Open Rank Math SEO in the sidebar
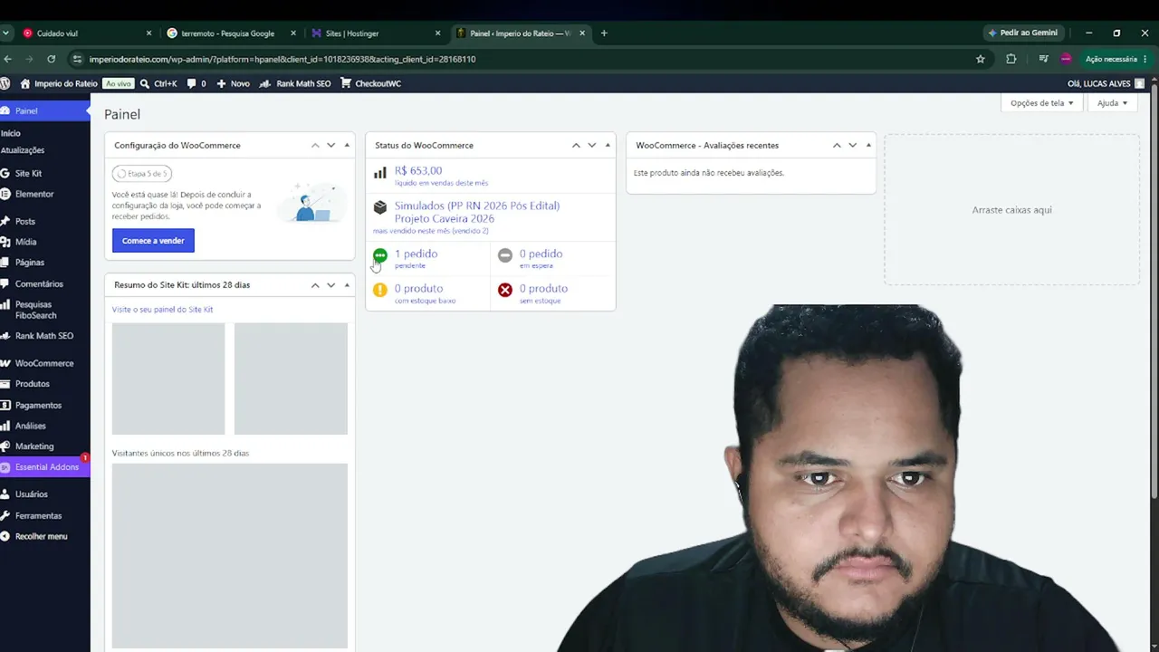The height and width of the screenshot is (652, 1159). click(x=45, y=336)
